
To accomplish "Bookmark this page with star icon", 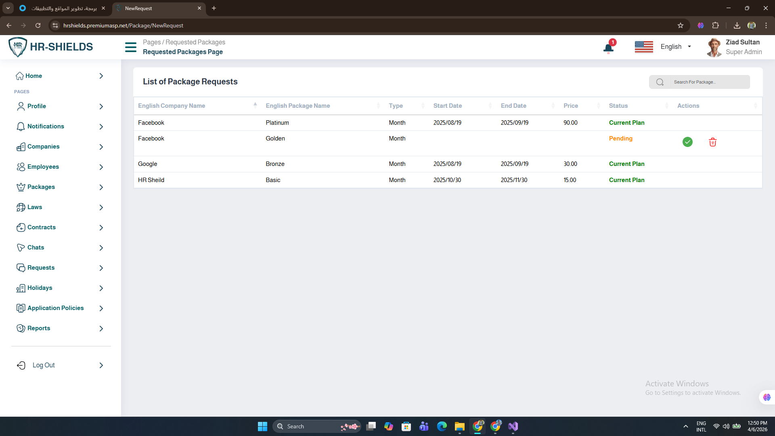I will coord(681,25).
